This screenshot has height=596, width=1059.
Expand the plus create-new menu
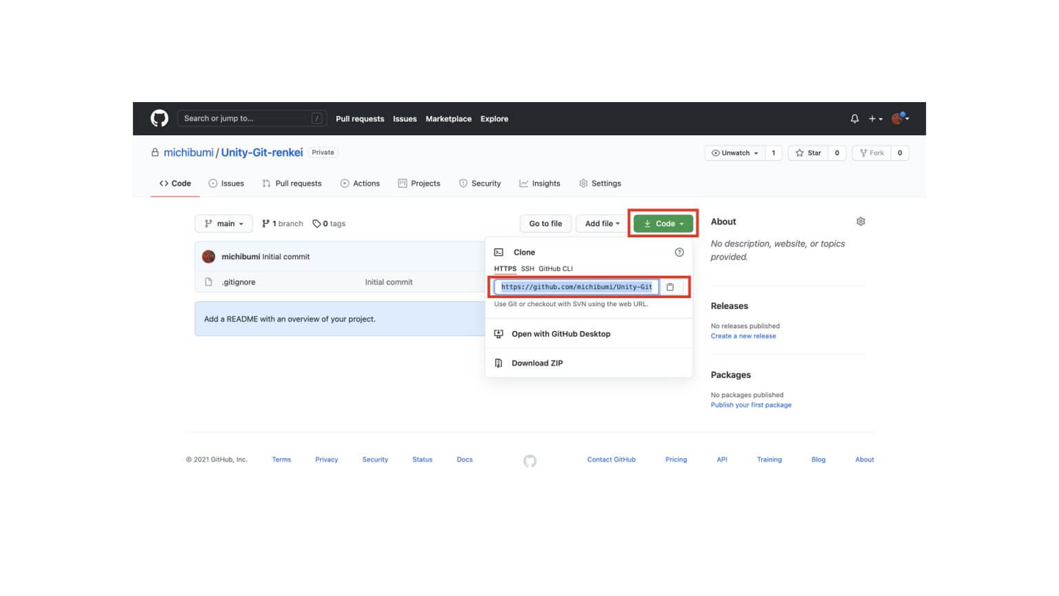875,119
